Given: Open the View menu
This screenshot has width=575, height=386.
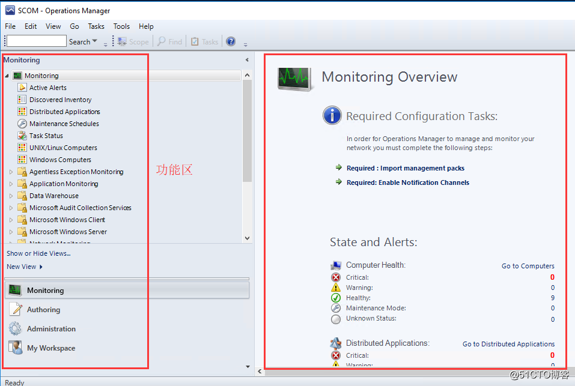Looking at the screenshot, I should point(53,26).
